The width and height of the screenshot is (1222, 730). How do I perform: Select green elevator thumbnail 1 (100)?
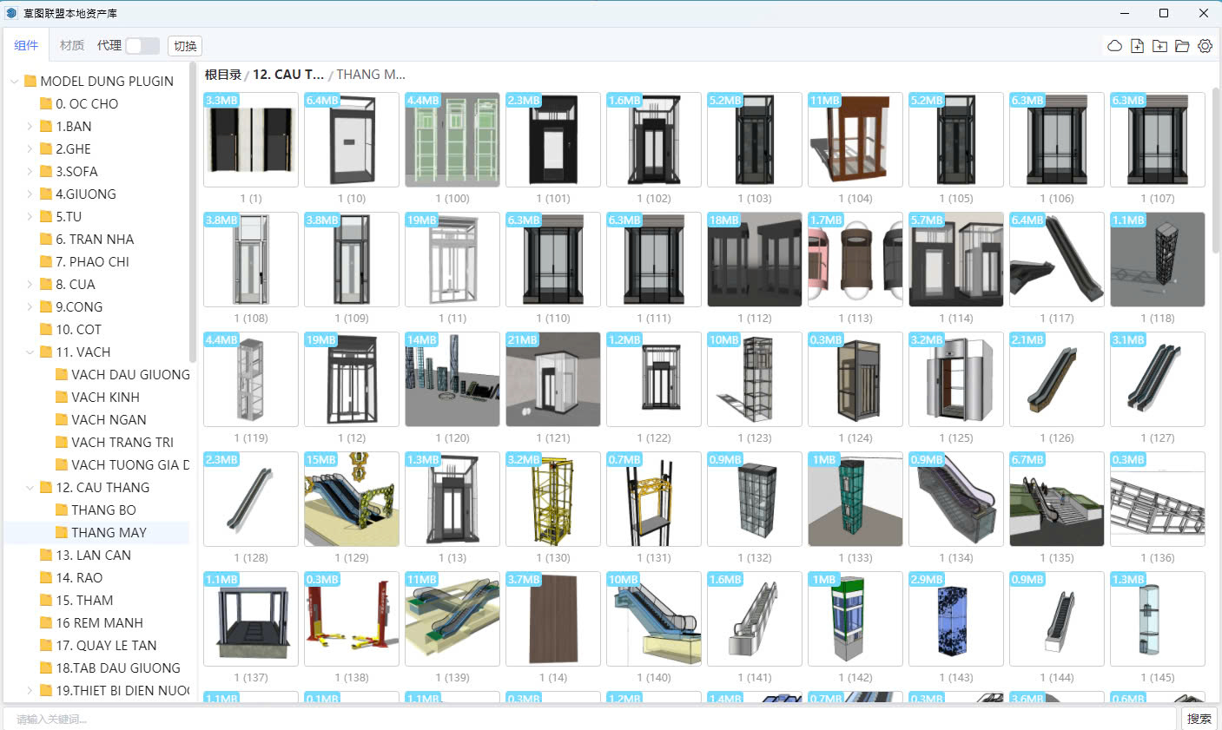point(452,140)
